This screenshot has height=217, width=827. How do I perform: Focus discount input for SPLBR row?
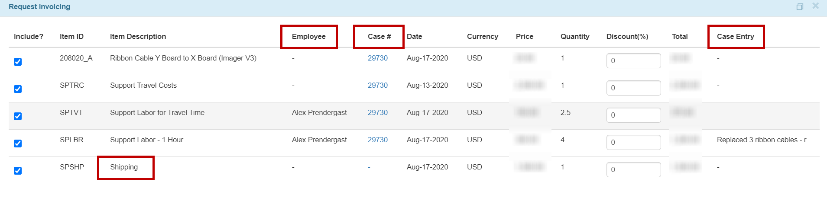click(x=633, y=143)
